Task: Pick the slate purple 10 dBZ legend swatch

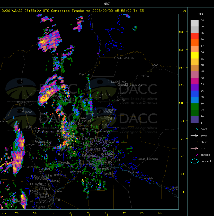Action: point(194,120)
